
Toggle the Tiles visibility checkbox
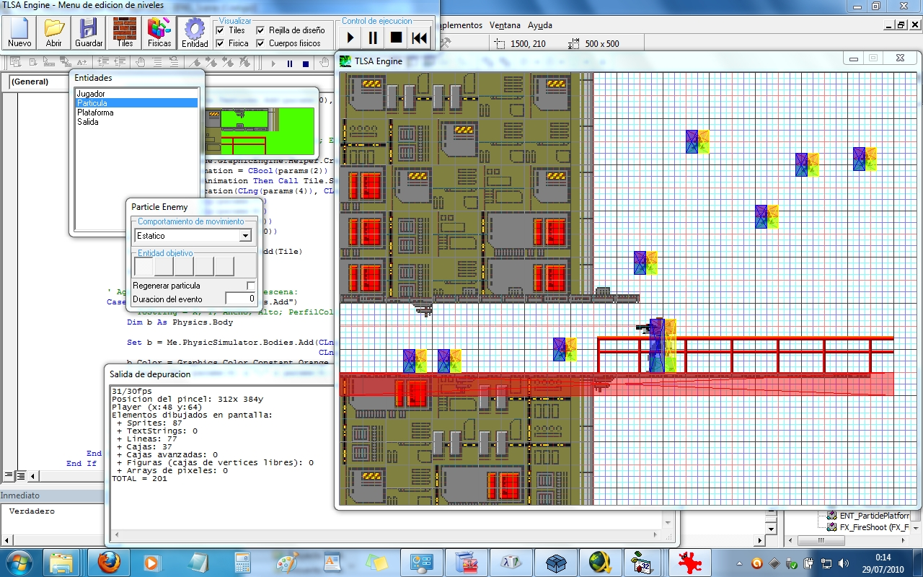pyautogui.click(x=221, y=30)
